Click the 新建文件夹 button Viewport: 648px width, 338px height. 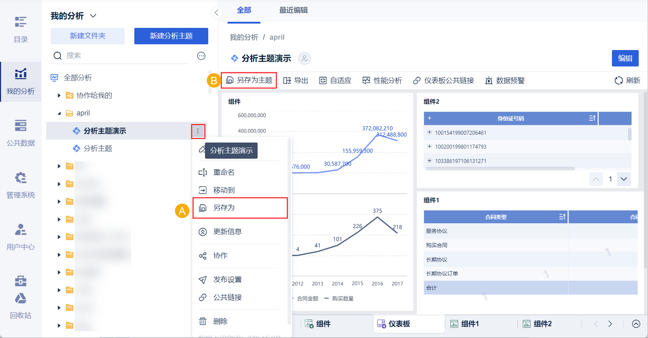tap(88, 36)
